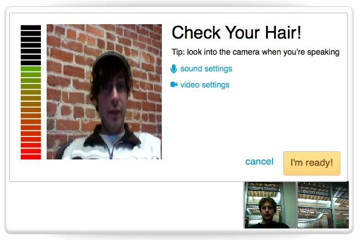Click the person in the small remote video
The image size is (360, 240).
(267, 212)
